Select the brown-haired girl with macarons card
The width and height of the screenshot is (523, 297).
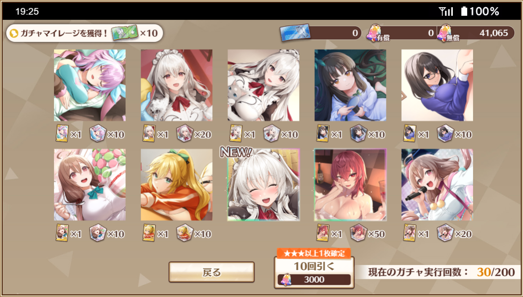(90, 185)
